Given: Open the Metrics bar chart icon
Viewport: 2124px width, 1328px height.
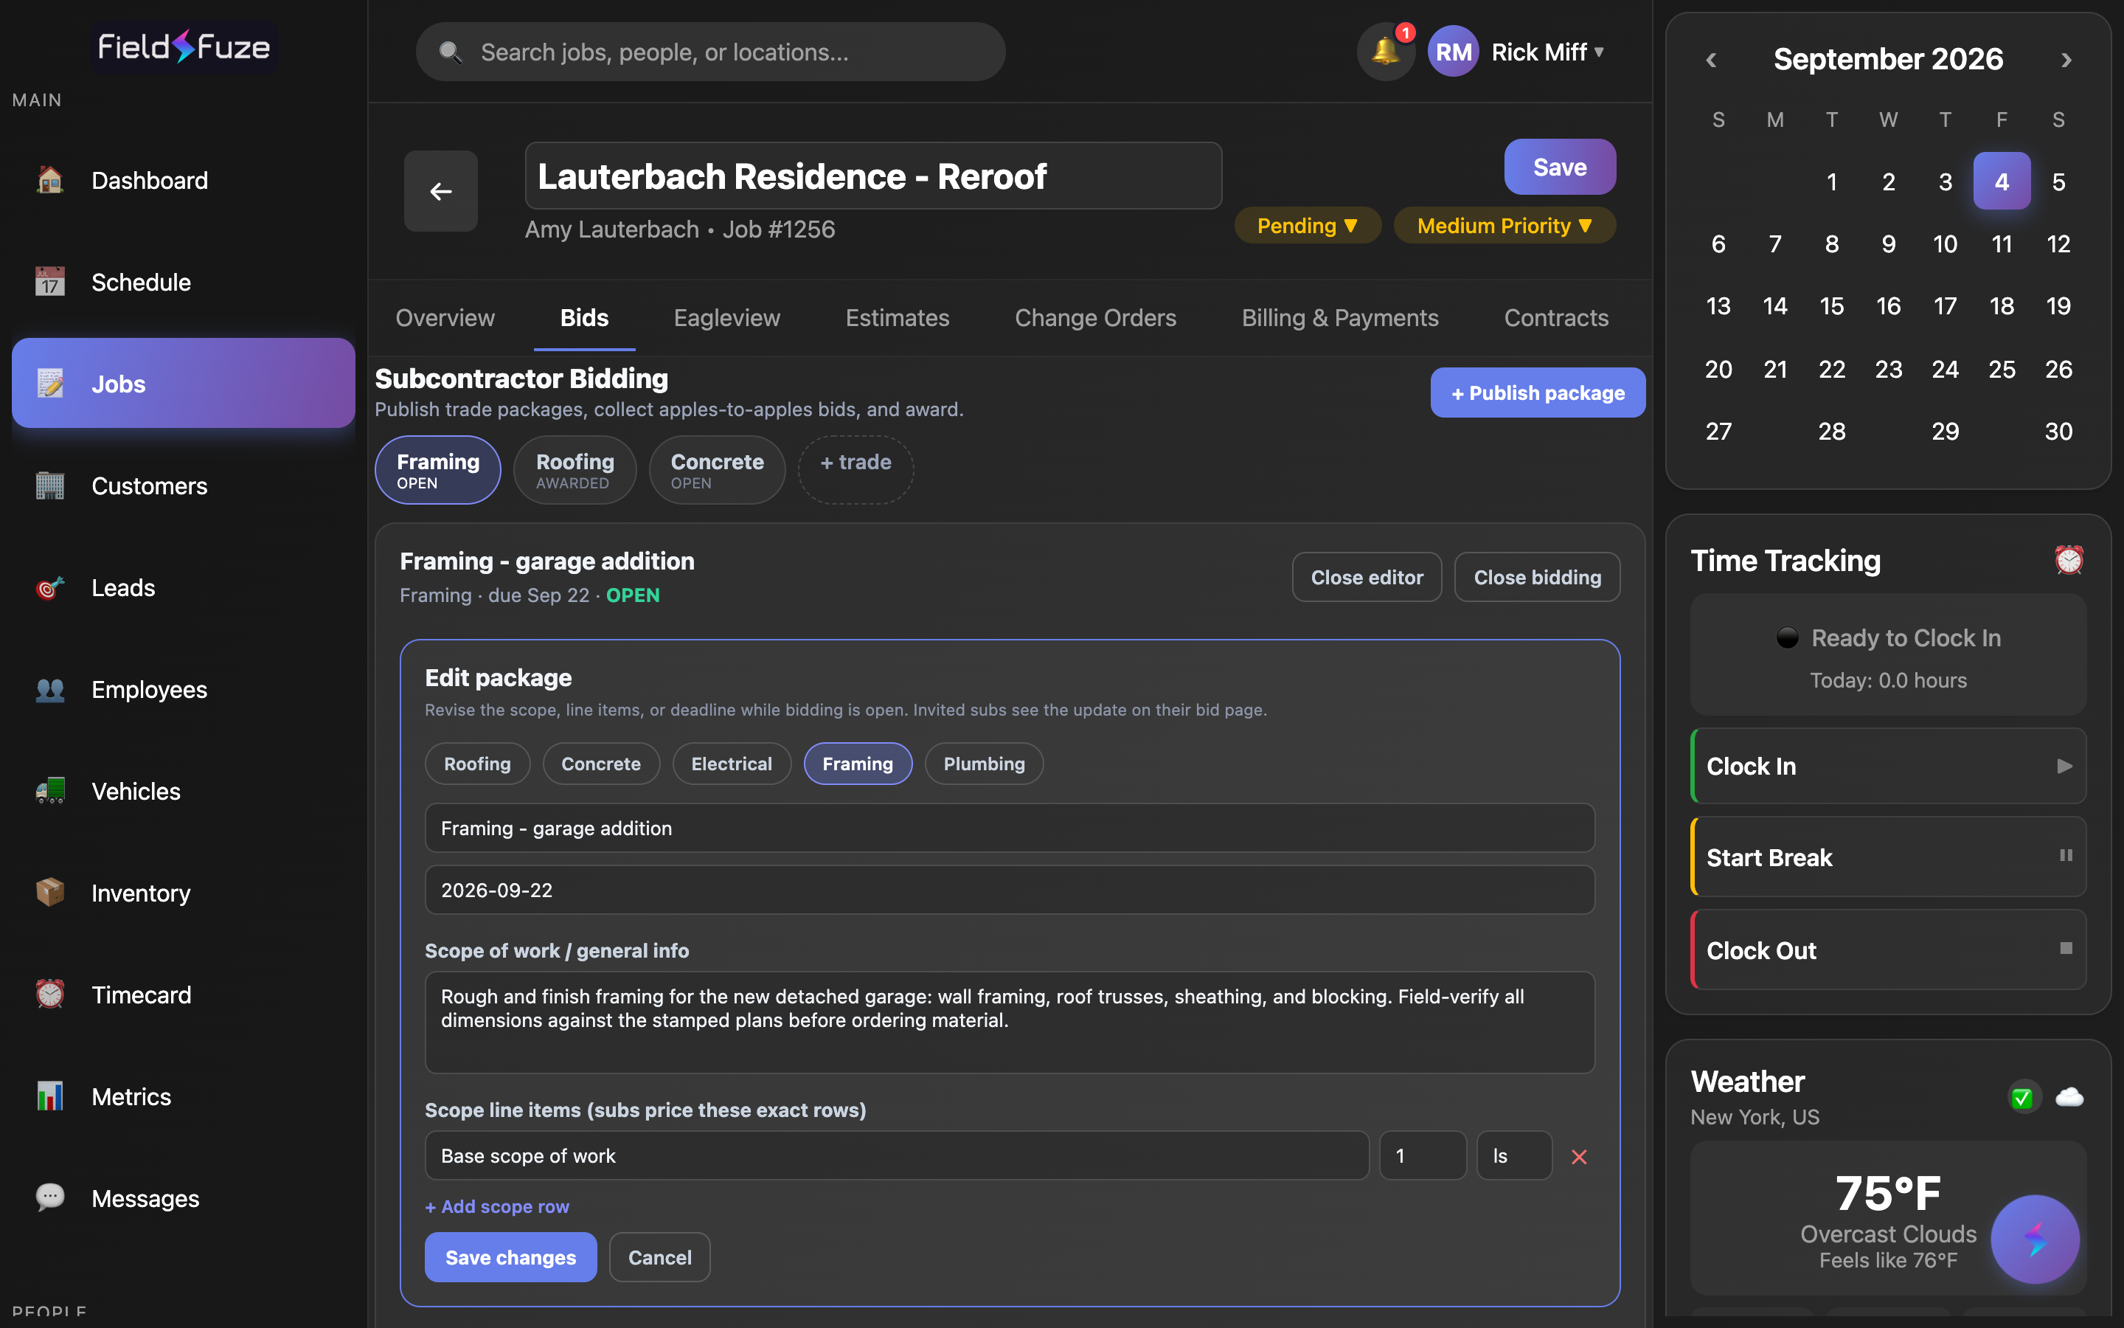Looking at the screenshot, I should click(50, 1097).
